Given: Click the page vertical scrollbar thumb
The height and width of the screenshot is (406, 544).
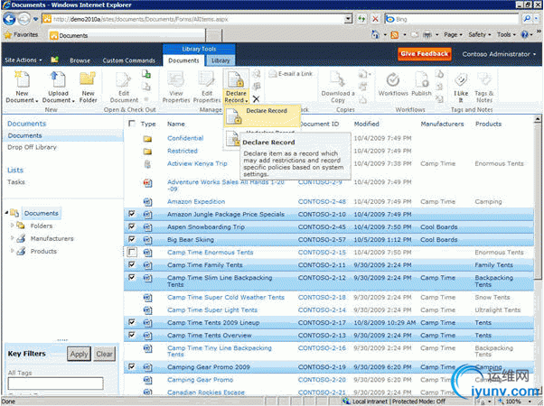Looking at the screenshot, I should tap(538, 201).
